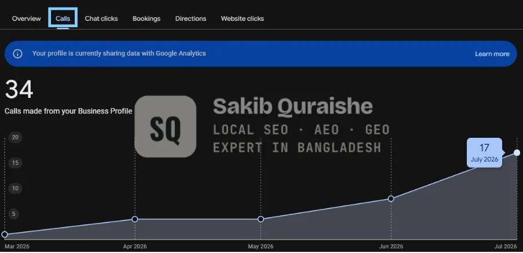Select the May 2026 data point on chart

(x=261, y=219)
